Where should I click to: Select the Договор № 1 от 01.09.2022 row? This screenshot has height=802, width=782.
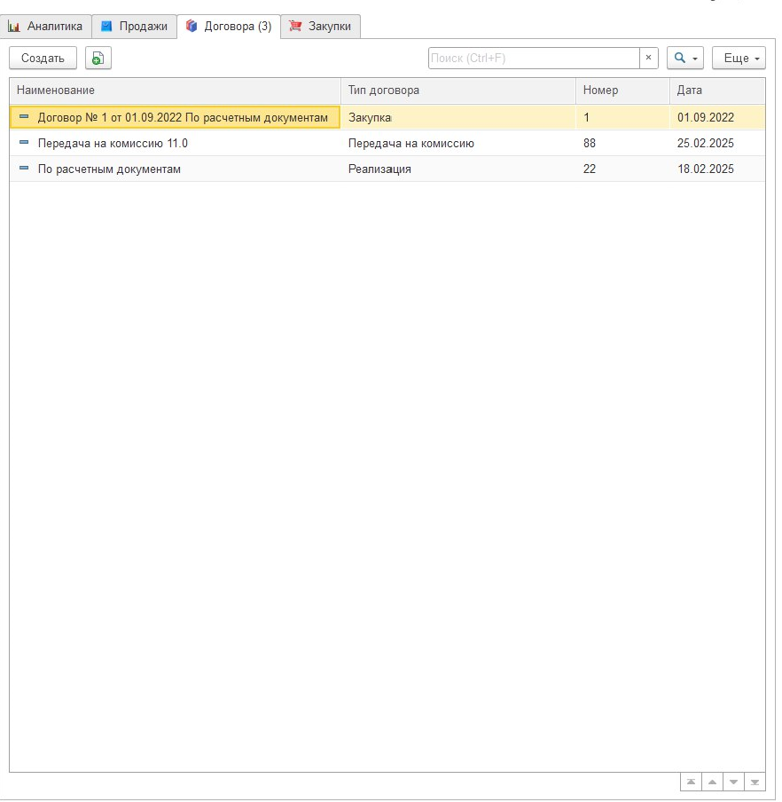(x=176, y=117)
